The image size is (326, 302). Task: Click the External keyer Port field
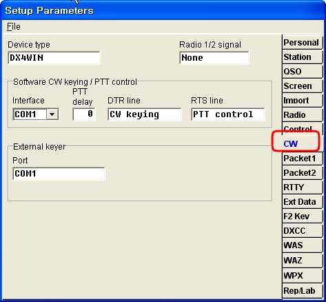pyautogui.click(x=59, y=174)
